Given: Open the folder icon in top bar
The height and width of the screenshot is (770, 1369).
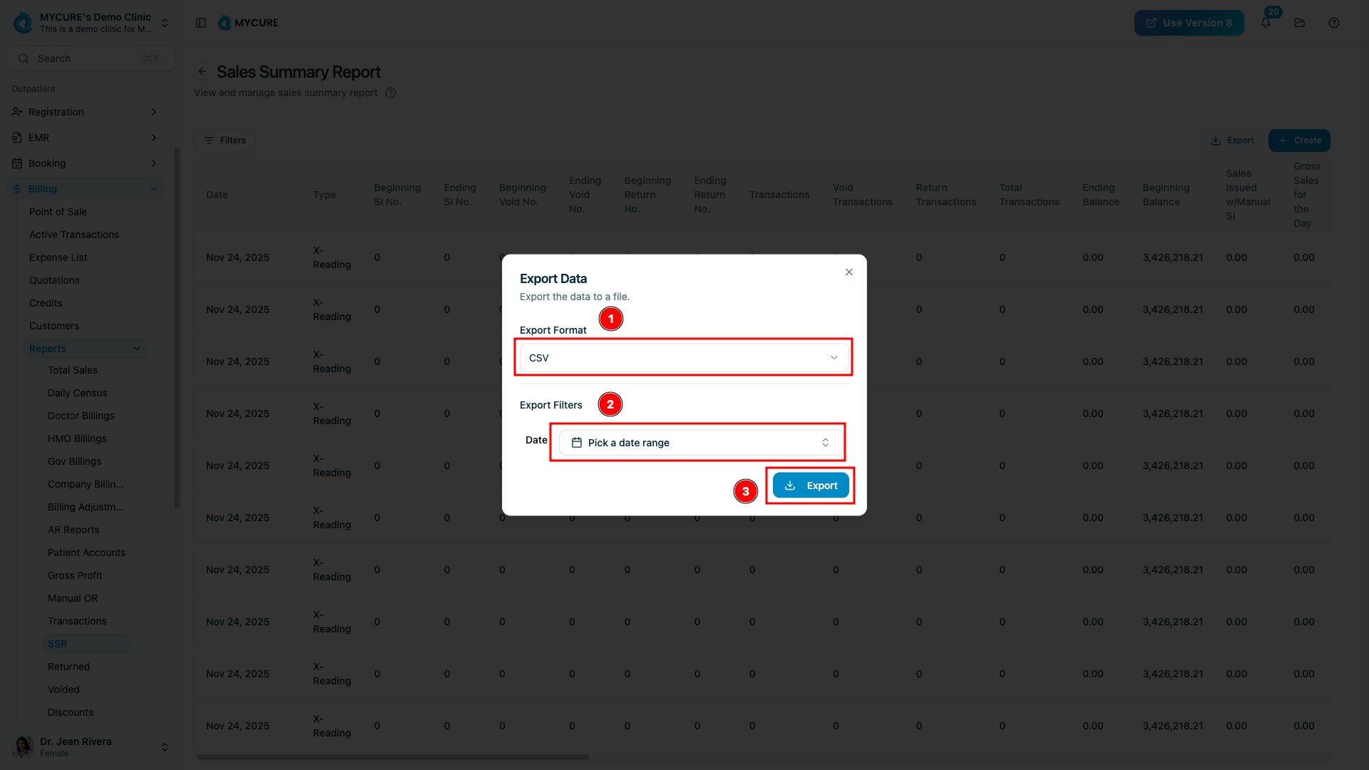Looking at the screenshot, I should [1300, 23].
